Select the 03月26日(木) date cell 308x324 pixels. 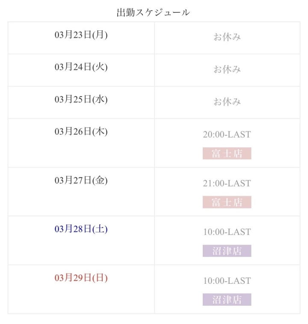pyautogui.click(x=81, y=132)
